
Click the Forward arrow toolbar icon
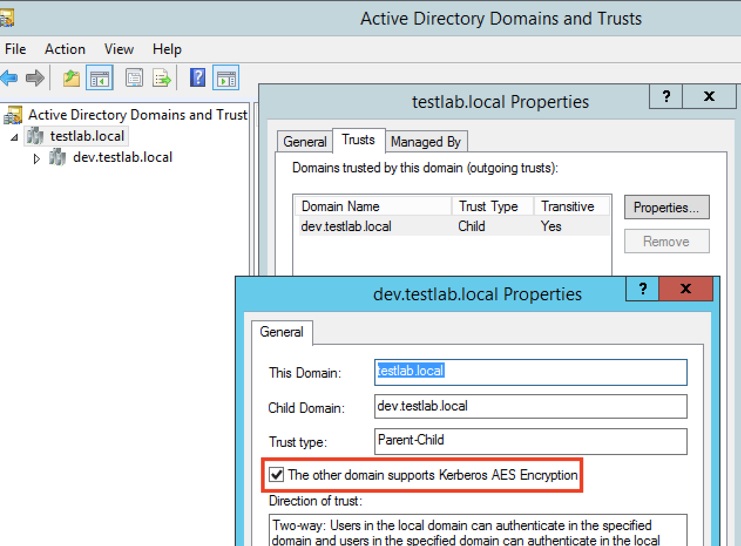click(35, 78)
